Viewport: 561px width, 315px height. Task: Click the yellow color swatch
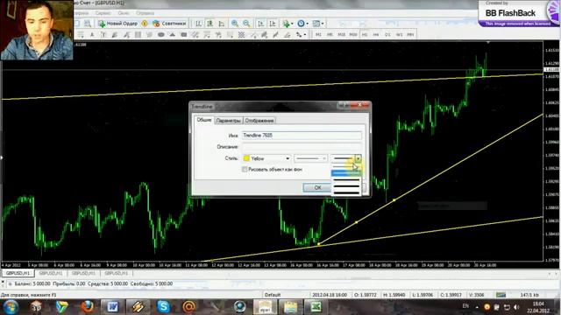coord(246,158)
